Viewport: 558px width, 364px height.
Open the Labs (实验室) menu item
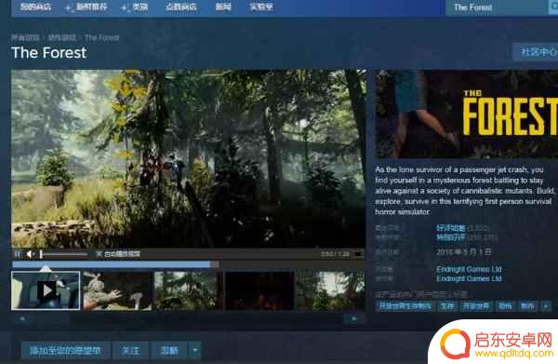[x=261, y=7]
